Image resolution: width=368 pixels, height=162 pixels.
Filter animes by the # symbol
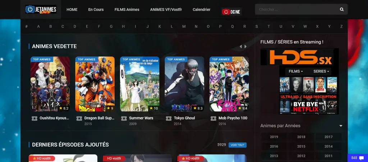(26, 27)
